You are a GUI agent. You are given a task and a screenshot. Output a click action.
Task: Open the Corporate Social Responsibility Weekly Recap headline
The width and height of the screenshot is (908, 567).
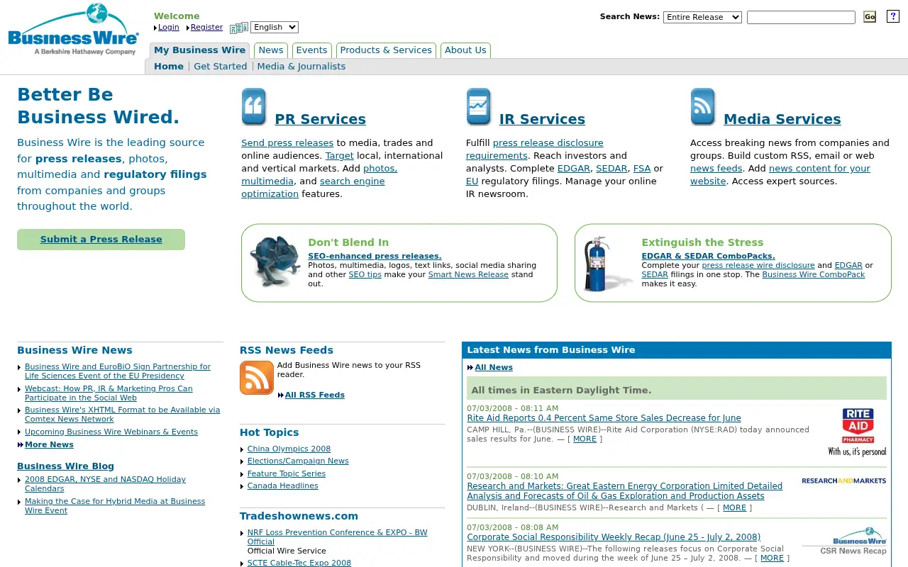pos(614,537)
